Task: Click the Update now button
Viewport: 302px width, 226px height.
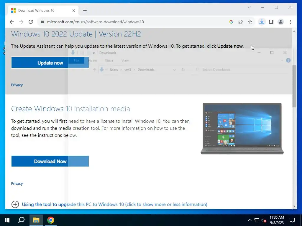Action: (50, 63)
